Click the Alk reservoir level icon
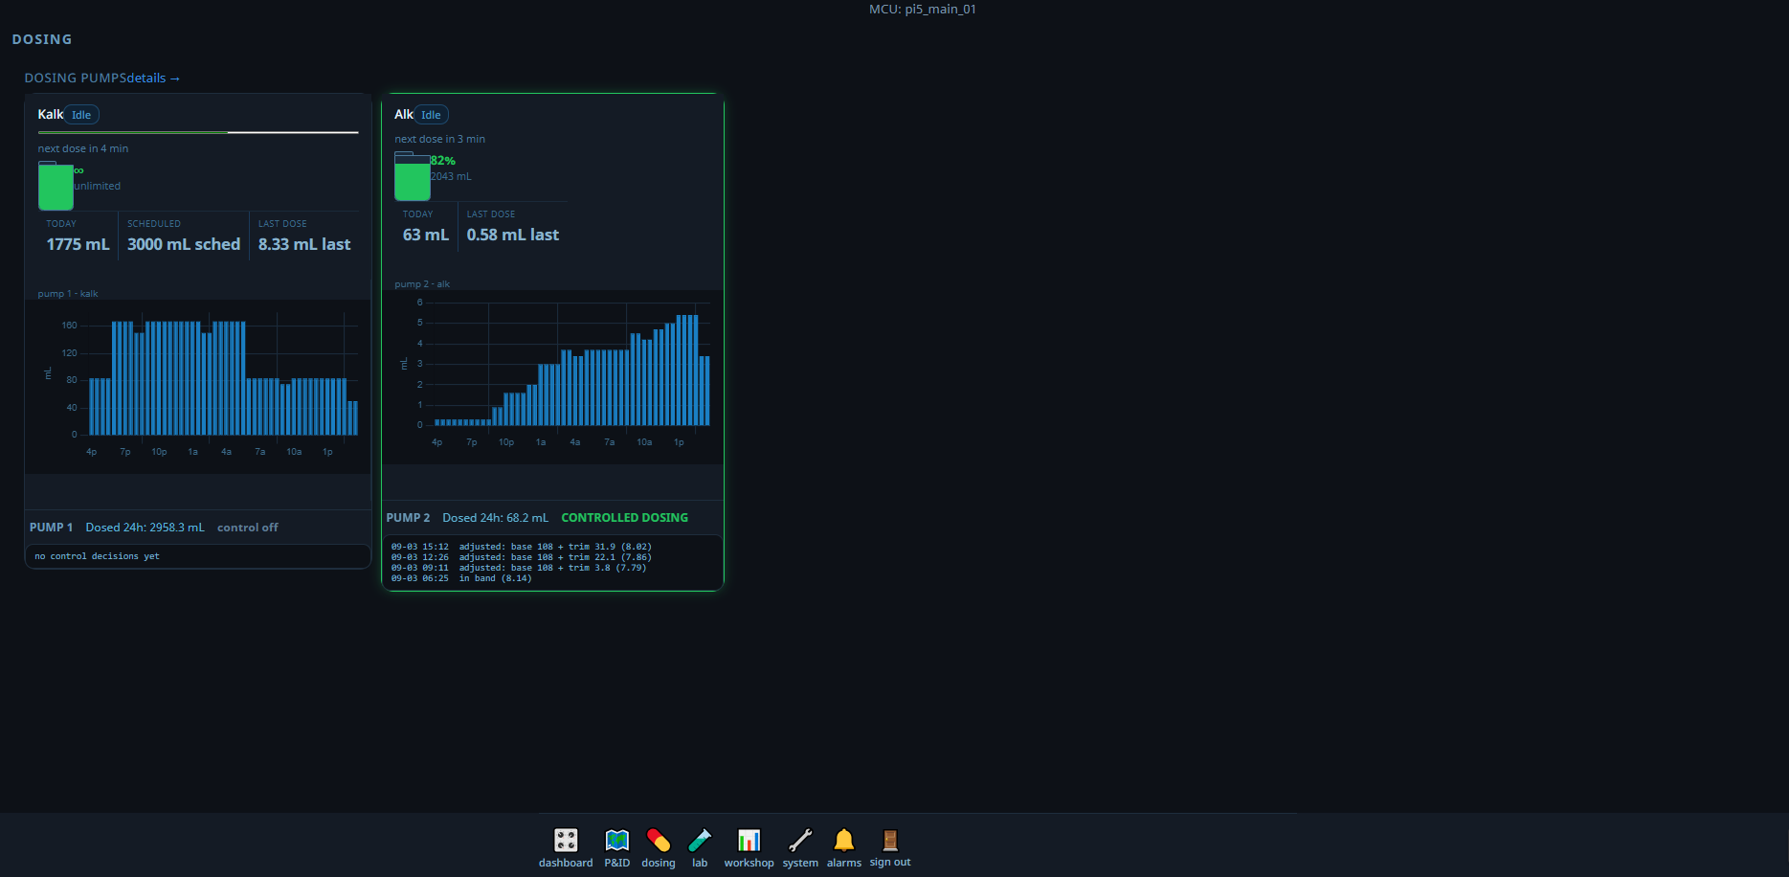Viewport: 1789px width, 877px height. 413,176
